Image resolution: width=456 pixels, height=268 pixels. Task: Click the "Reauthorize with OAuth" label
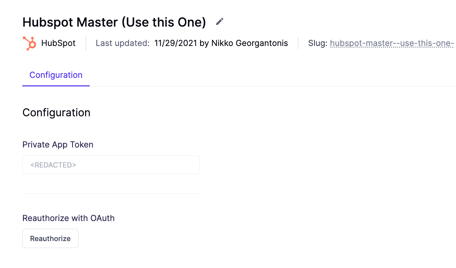point(68,218)
